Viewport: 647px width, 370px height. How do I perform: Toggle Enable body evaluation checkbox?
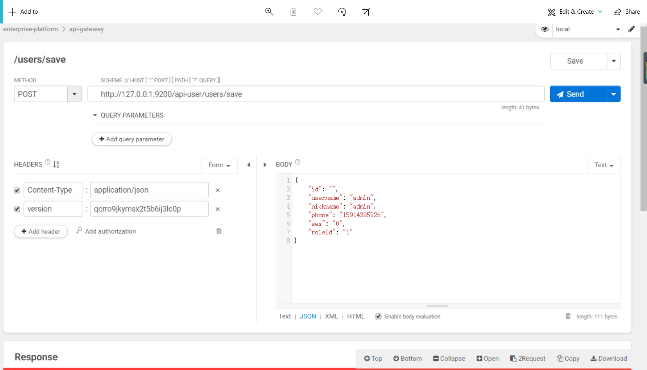pos(378,316)
